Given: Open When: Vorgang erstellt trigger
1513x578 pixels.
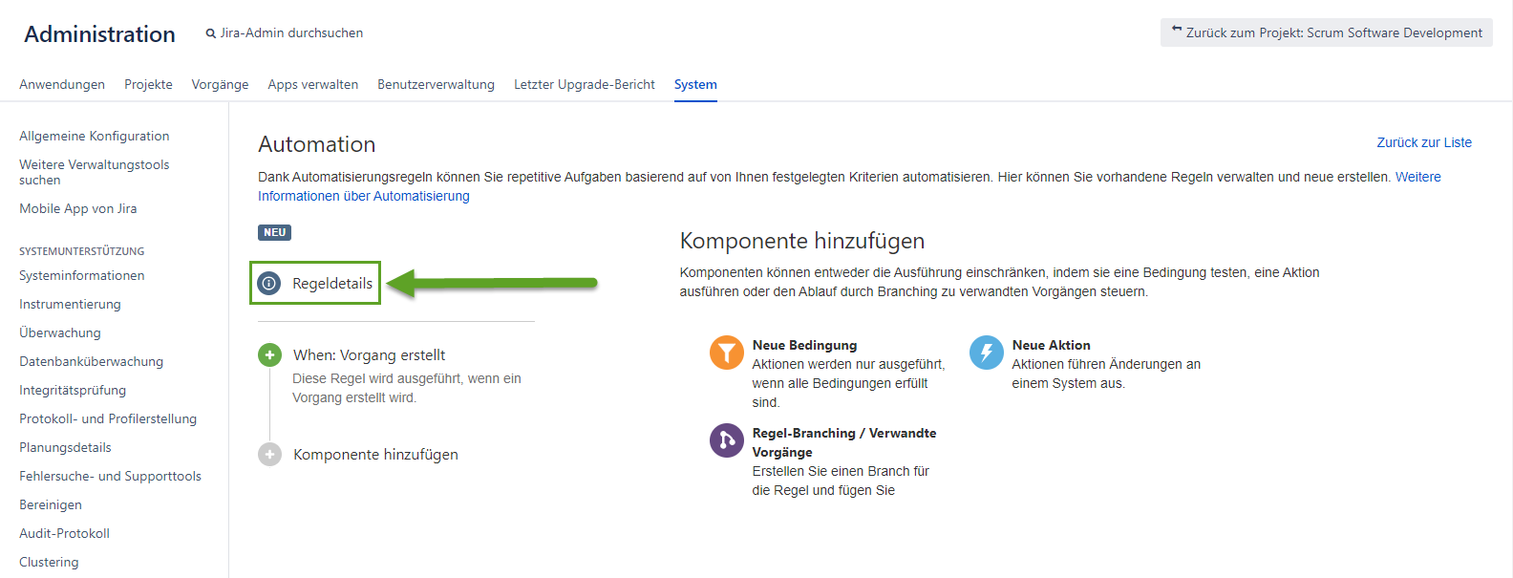Looking at the screenshot, I should (369, 355).
